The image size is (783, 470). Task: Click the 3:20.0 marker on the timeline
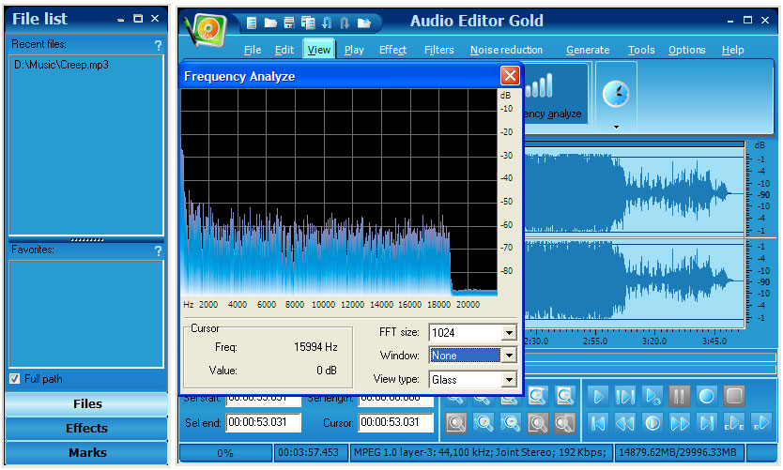coord(654,341)
